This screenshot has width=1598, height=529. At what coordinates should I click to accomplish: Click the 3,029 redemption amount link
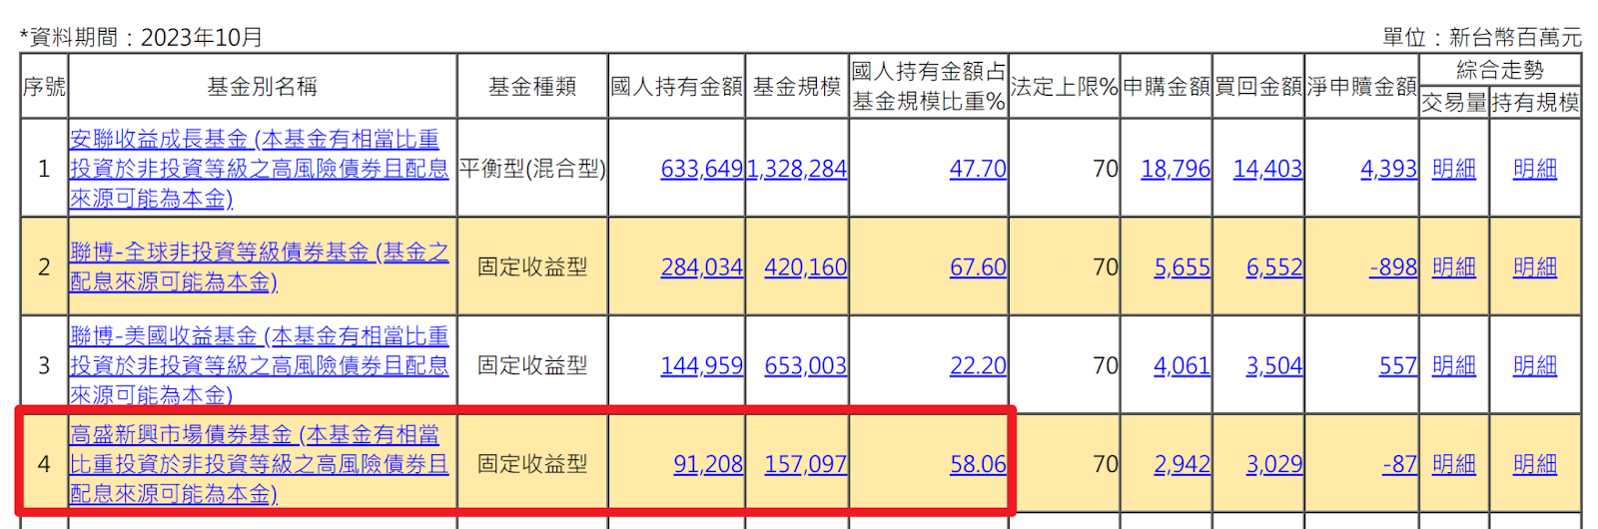coord(1274,465)
